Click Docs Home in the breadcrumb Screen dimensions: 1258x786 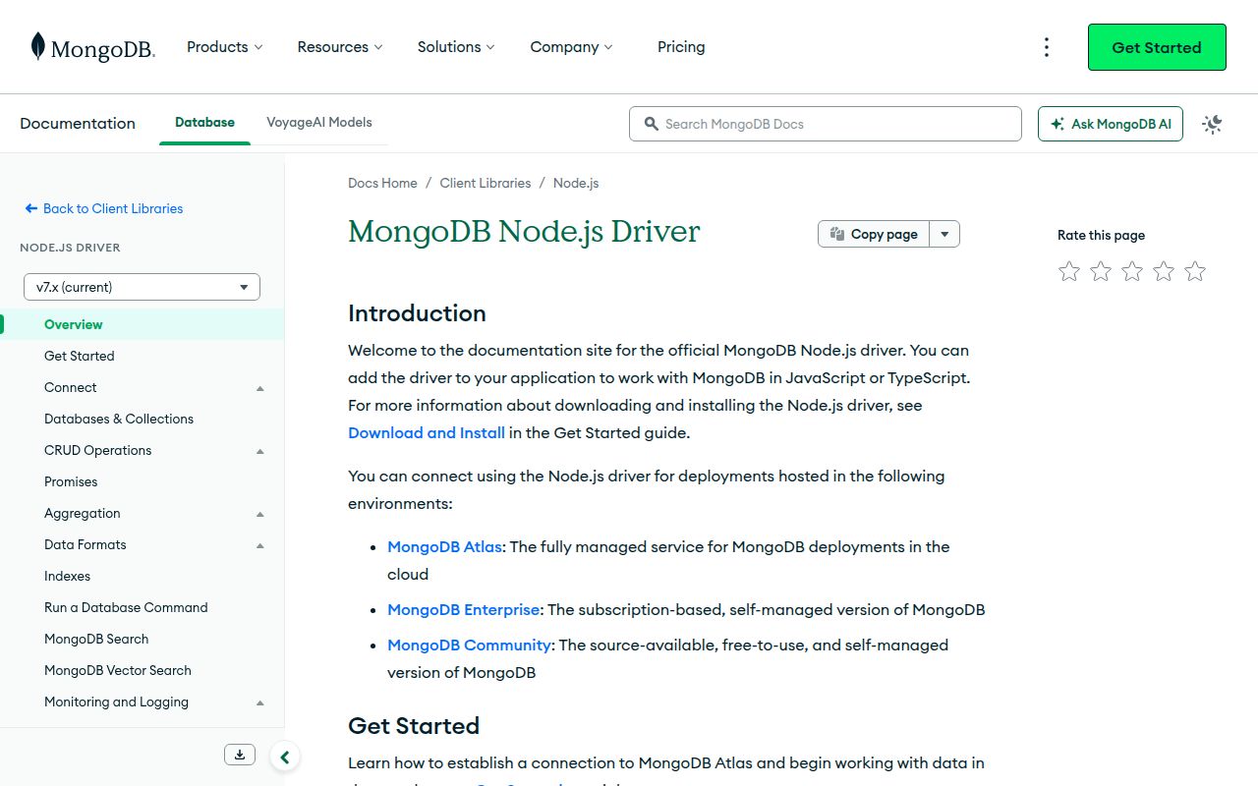pos(382,183)
